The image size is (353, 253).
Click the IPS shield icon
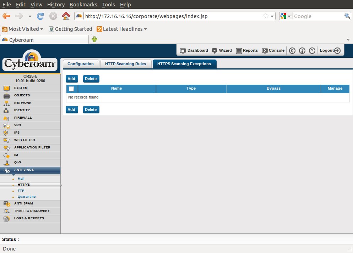pos(6,133)
